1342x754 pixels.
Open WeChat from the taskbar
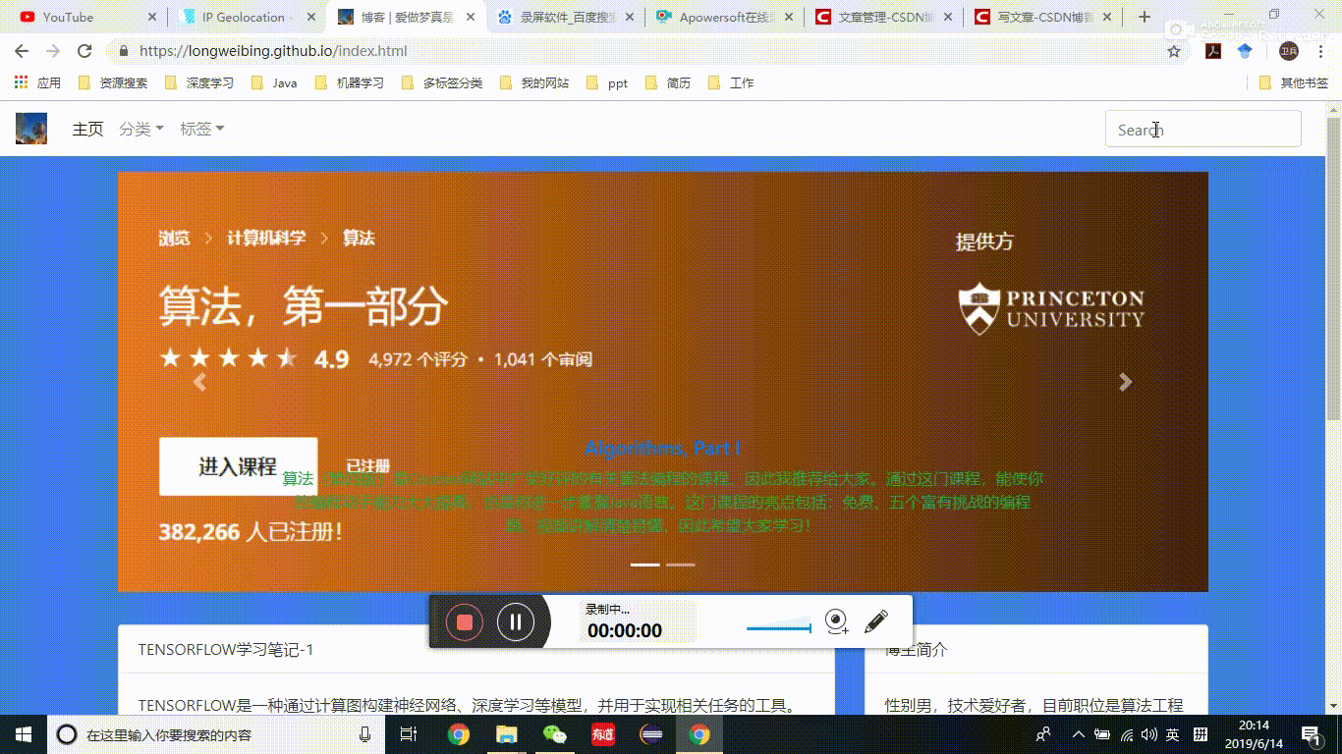point(555,734)
